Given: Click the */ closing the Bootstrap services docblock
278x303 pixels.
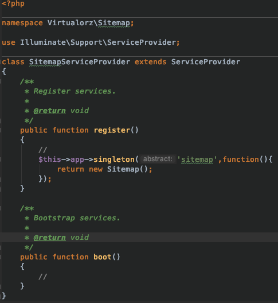Looking at the screenshot, I should 29,247.
